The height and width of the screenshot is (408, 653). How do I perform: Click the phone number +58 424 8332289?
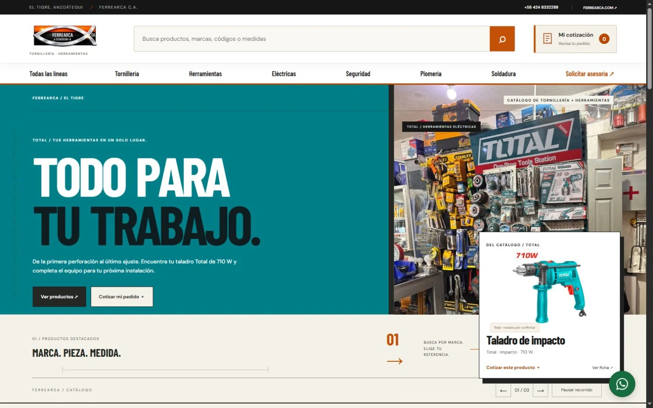(x=541, y=7)
